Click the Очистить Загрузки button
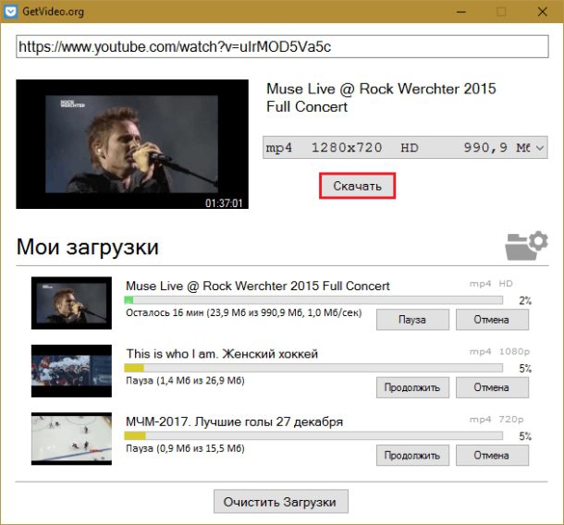The height and width of the screenshot is (525, 564). click(281, 502)
